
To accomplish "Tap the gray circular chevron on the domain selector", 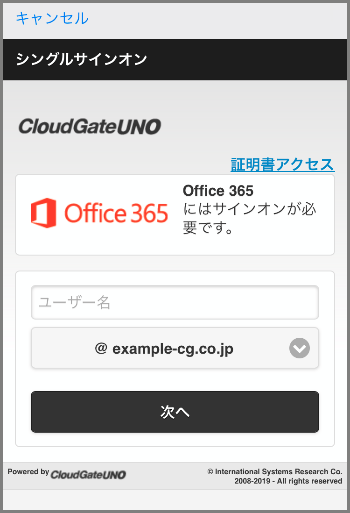I will click(x=299, y=348).
